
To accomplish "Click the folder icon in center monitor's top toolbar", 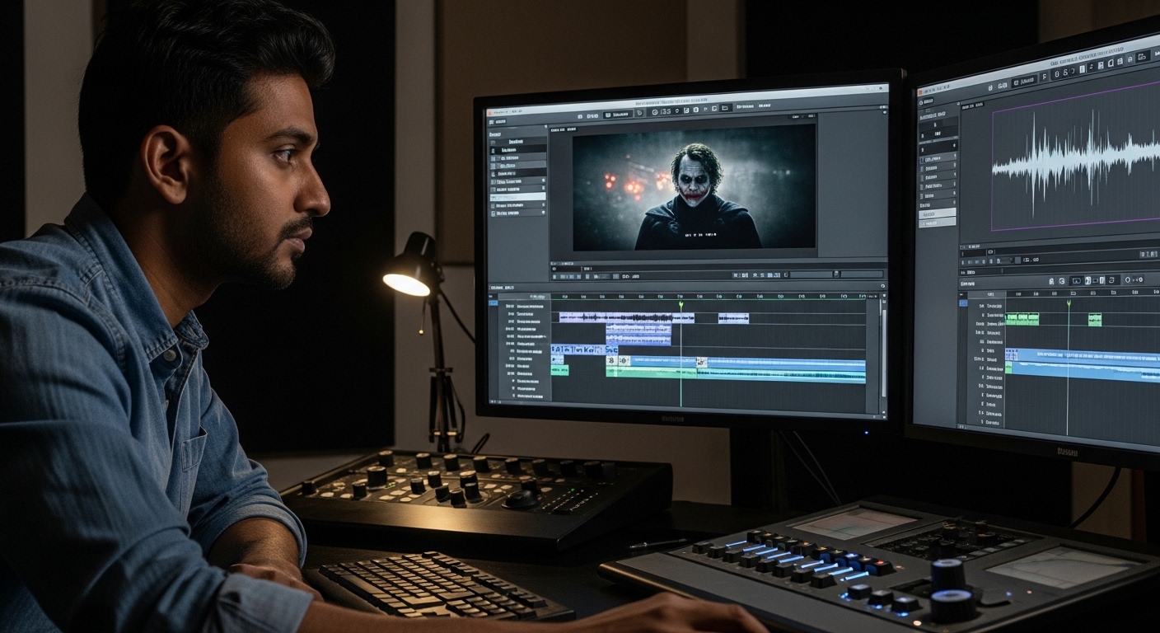I will [725, 108].
